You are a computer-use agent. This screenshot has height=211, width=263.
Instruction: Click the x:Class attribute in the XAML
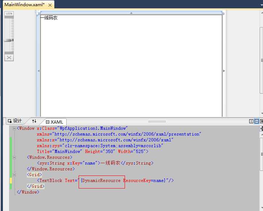point(82,128)
